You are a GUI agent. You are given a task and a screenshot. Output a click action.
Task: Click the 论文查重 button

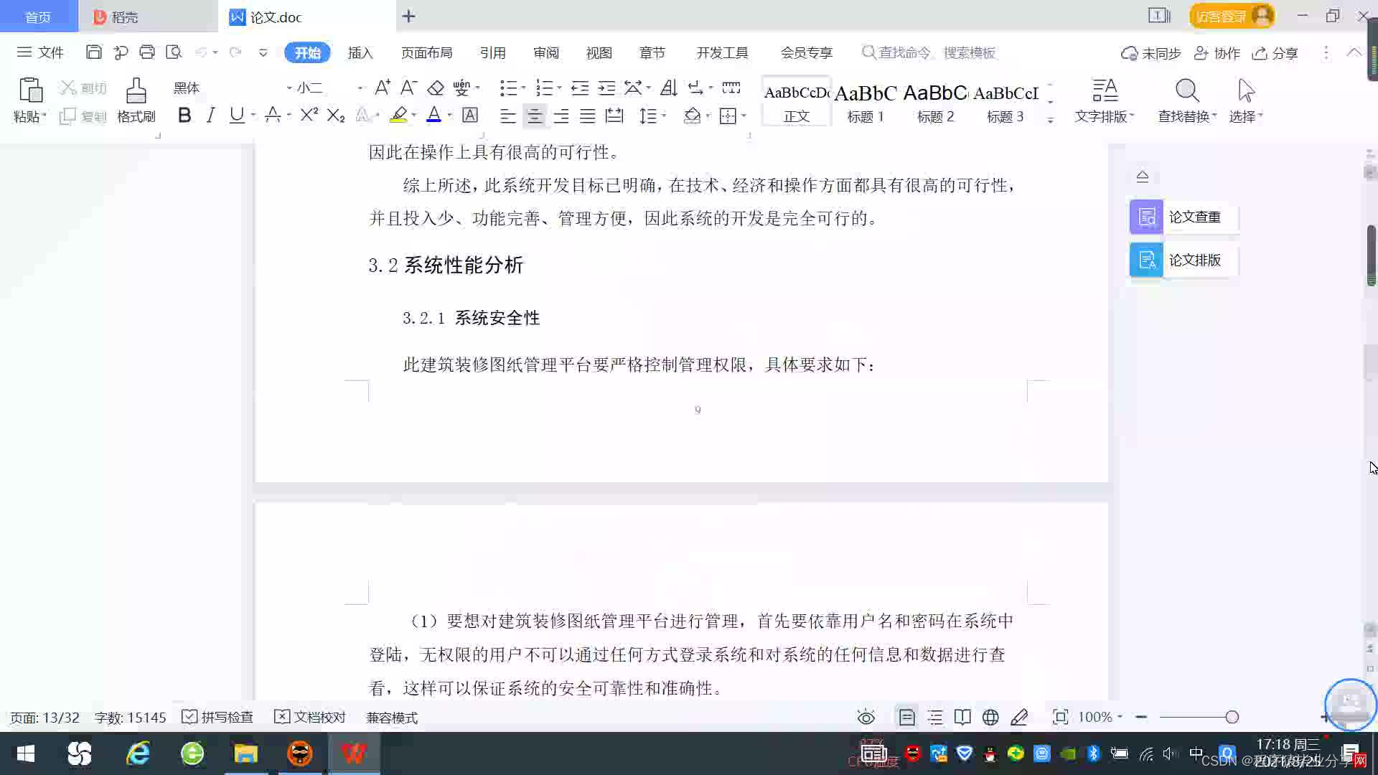click(1183, 217)
